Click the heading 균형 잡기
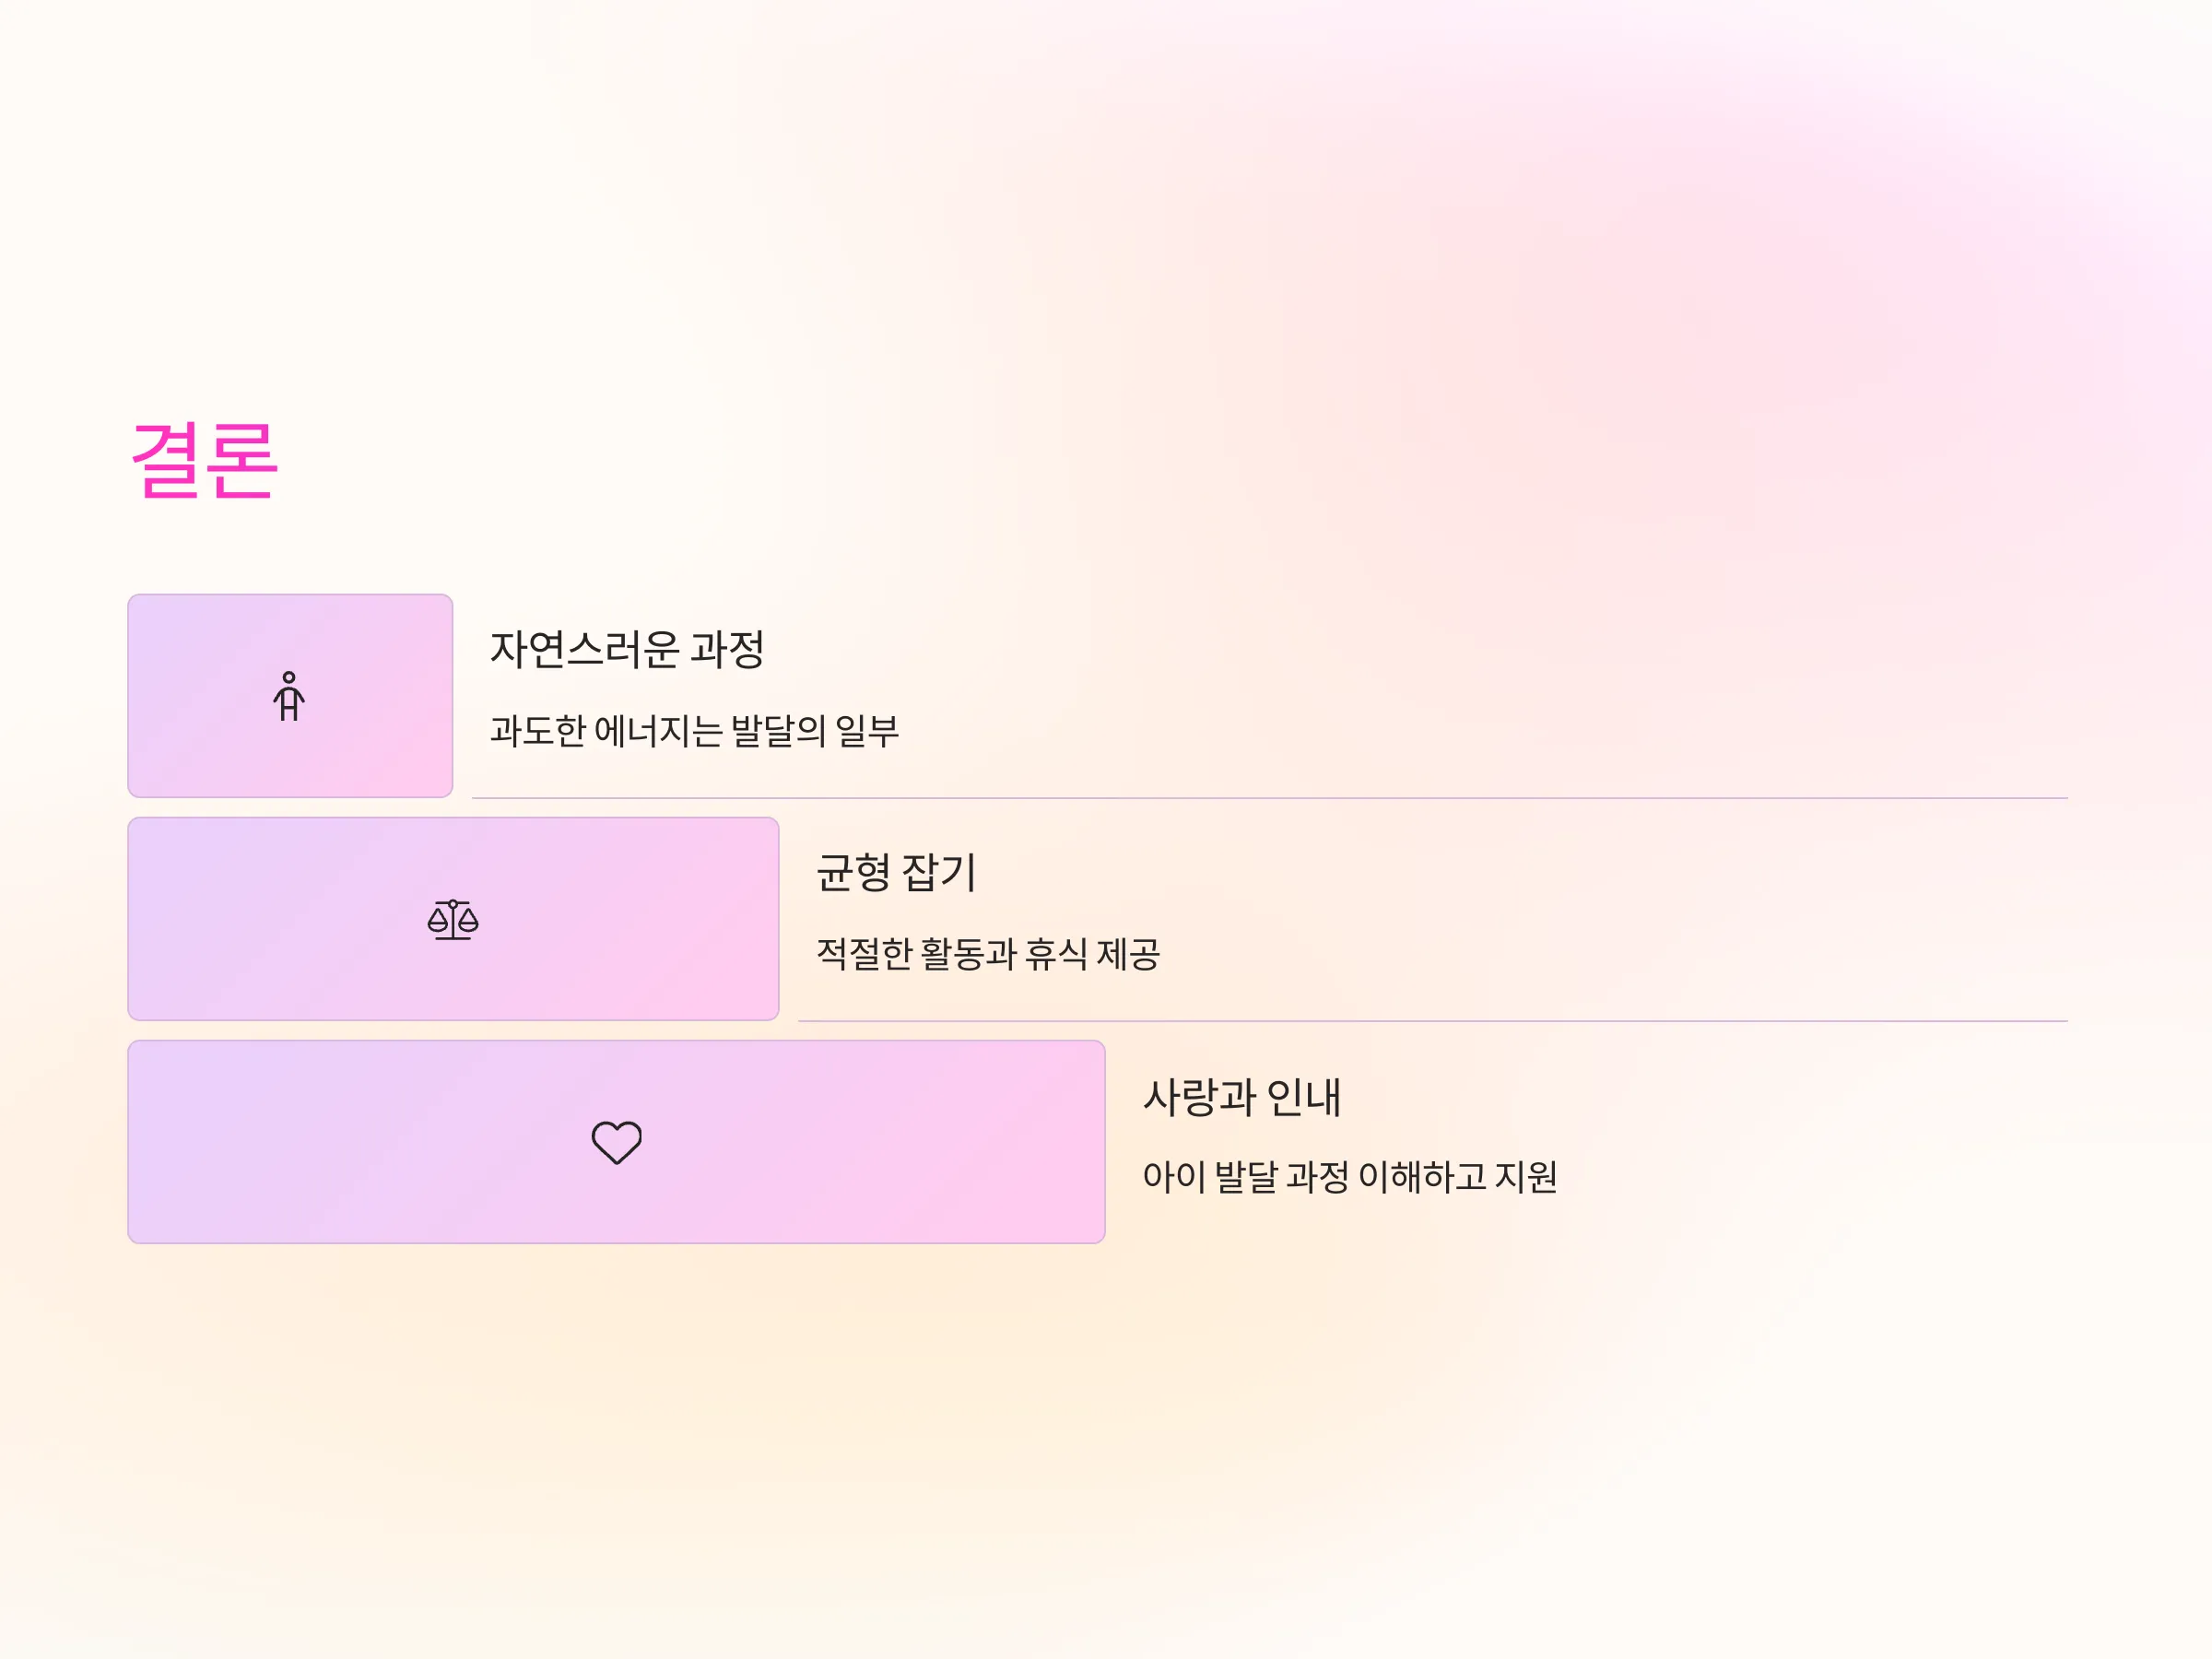This screenshot has height=1659, width=2212. pyautogui.click(x=896, y=872)
